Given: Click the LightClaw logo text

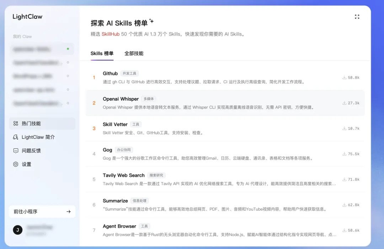Looking at the screenshot, I should pyautogui.click(x=27, y=17).
